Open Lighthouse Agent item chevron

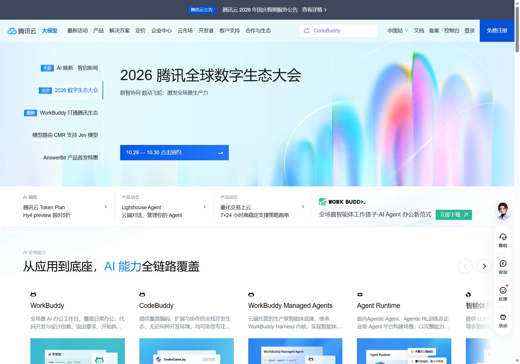tap(205, 207)
